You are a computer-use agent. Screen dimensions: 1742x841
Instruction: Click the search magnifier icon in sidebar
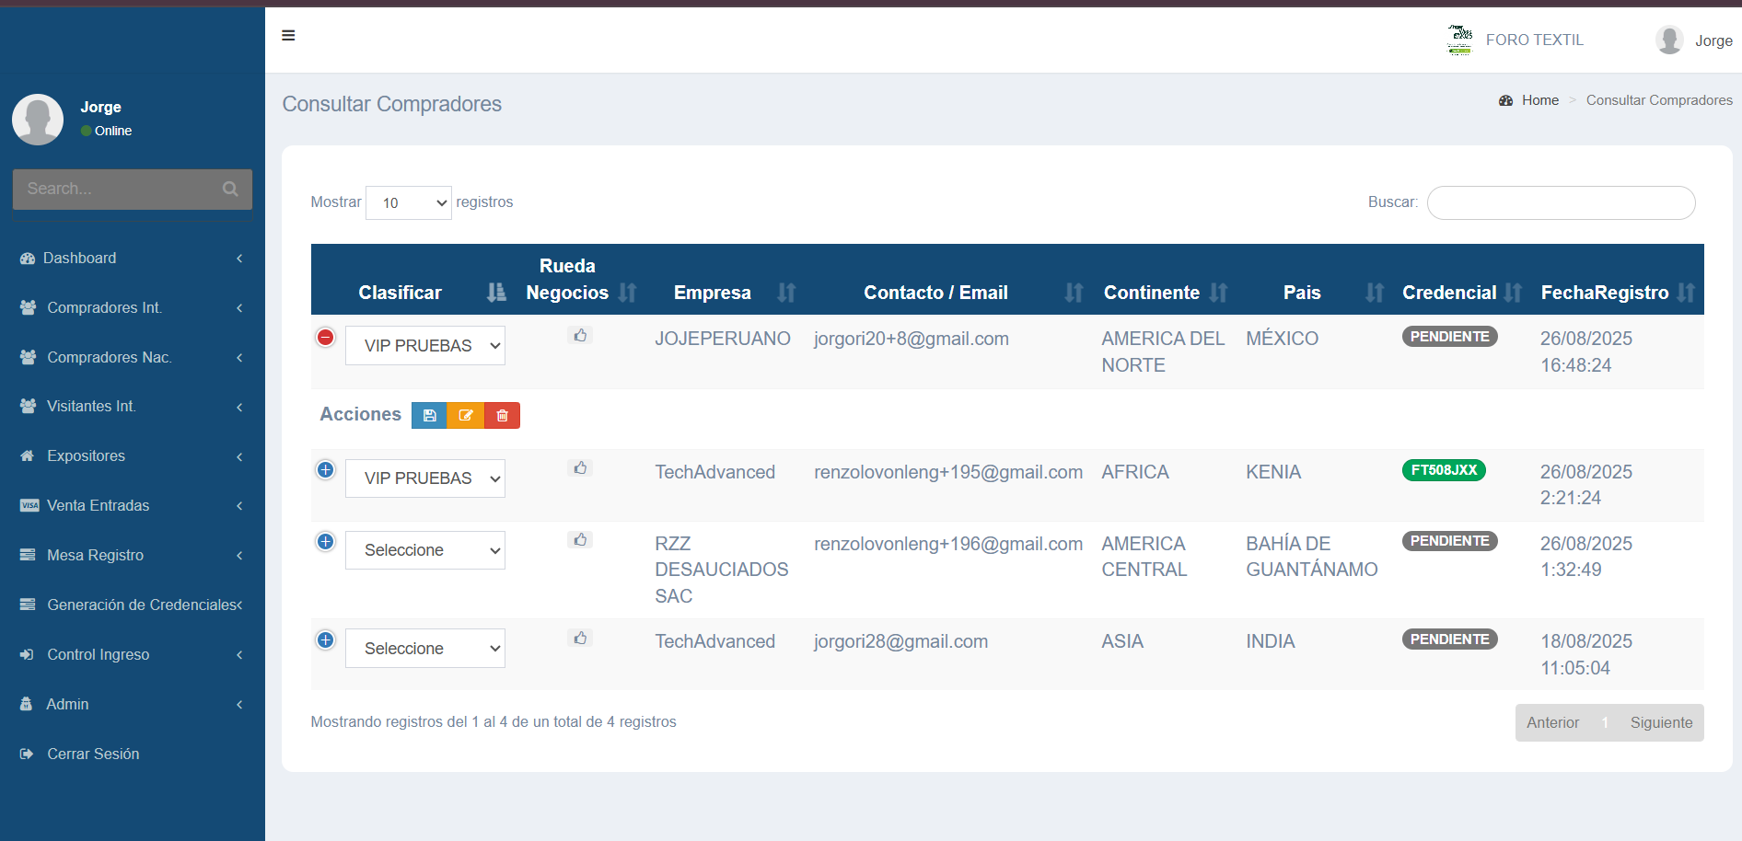tap(230, 189)
